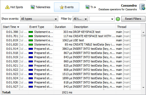Click the Reset Filters button
Screen dimensions: 146x95
[133, 19]
